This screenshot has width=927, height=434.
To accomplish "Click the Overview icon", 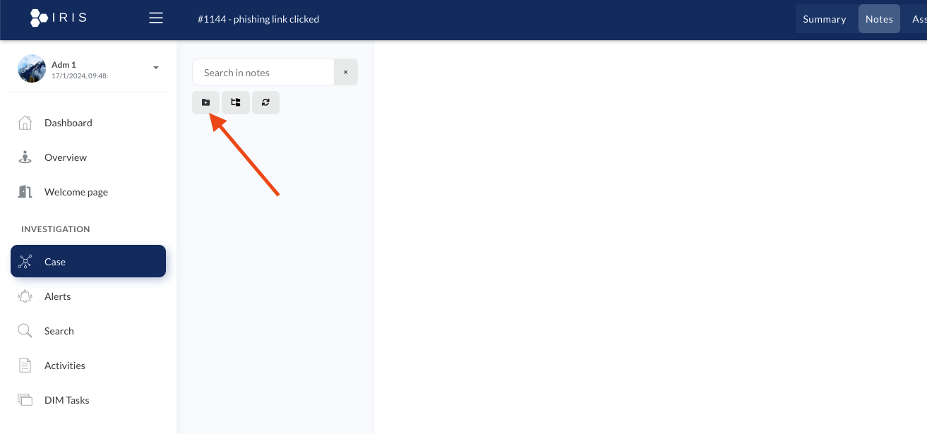I will tap(25, 157).
